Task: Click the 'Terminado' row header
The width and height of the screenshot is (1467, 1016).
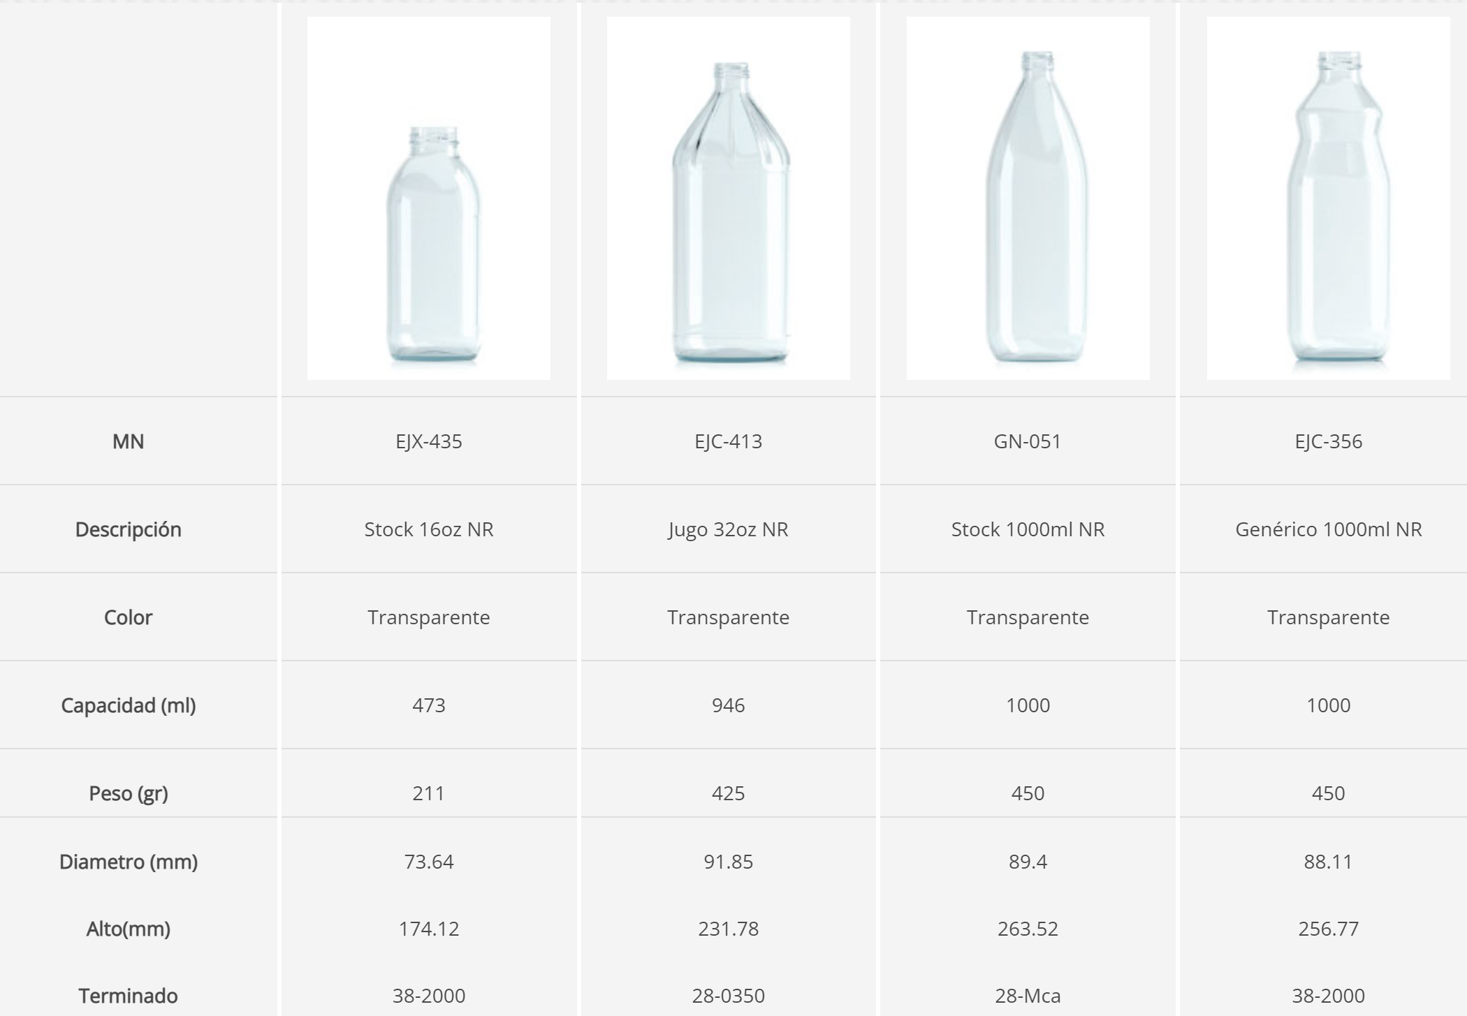Action: tap(129, 996)
